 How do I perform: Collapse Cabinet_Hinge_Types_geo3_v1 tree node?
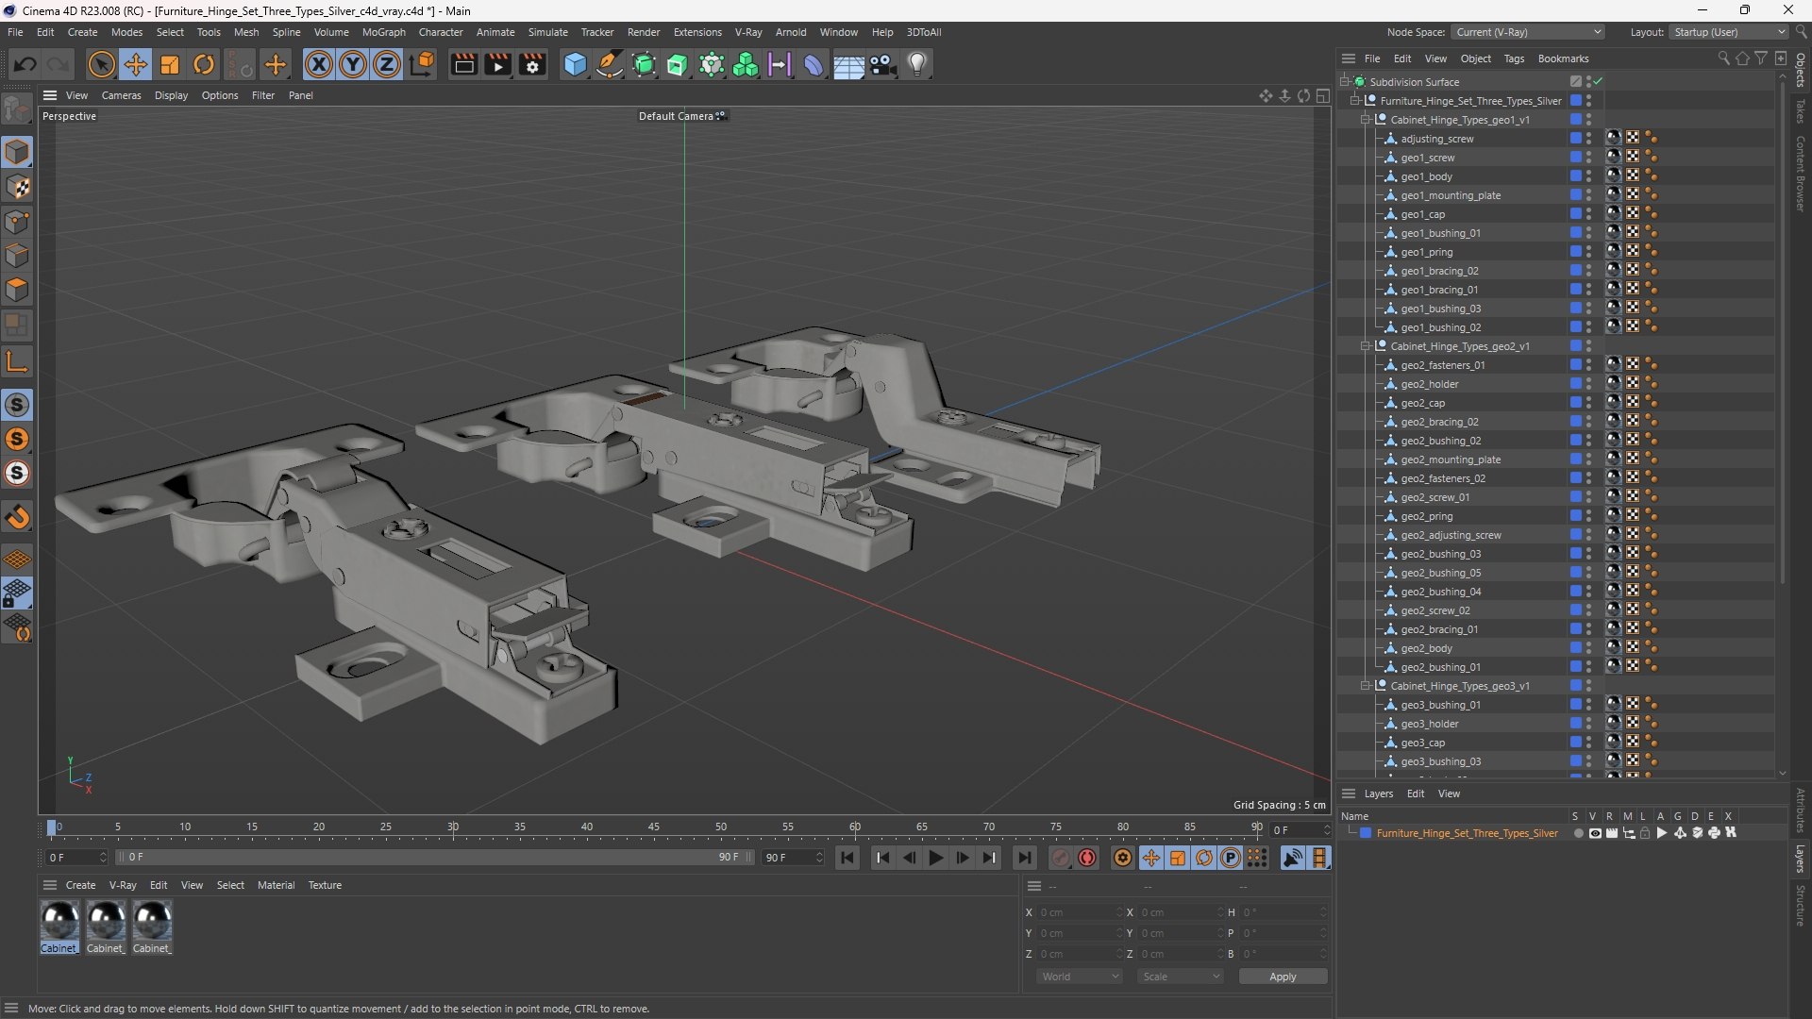click(1365, 686)
